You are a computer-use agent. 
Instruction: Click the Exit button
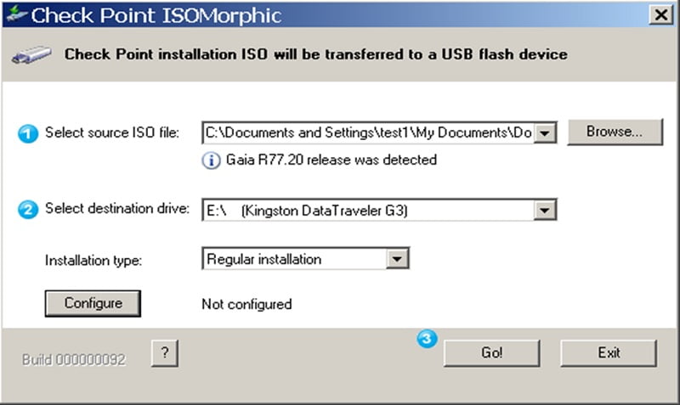(609, 353)
